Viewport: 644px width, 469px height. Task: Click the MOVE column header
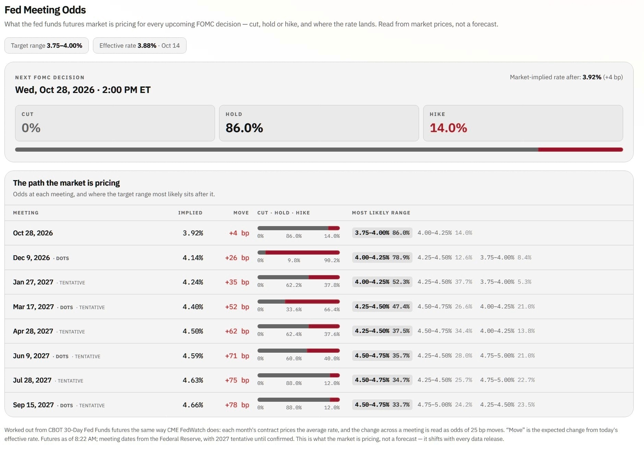241,213
